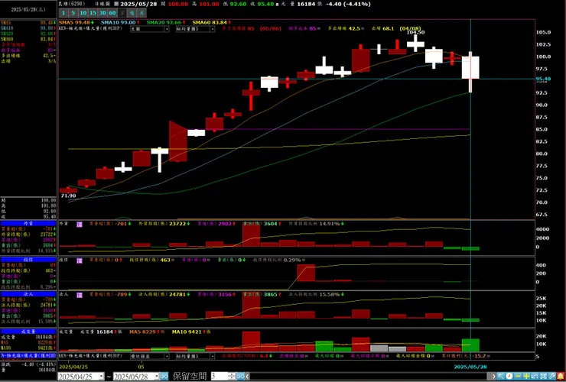Select the pencil drawing tool icon
Image resolution: width=566 pixels, height=382 pixels.
tap(552, 376)
